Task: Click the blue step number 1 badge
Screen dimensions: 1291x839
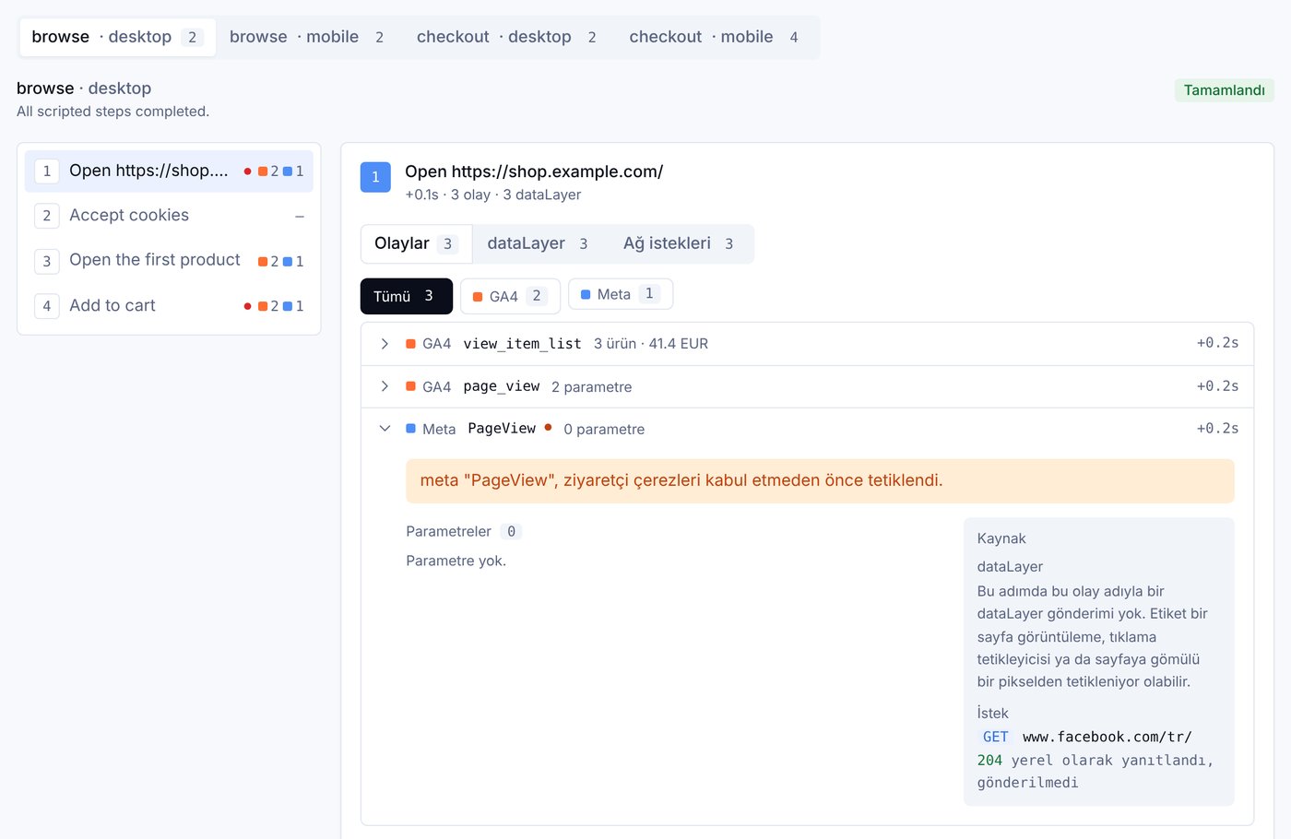Action: (375, 177)
